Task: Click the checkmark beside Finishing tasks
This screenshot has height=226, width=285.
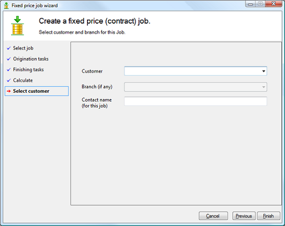Action: [x=9, y=69]
